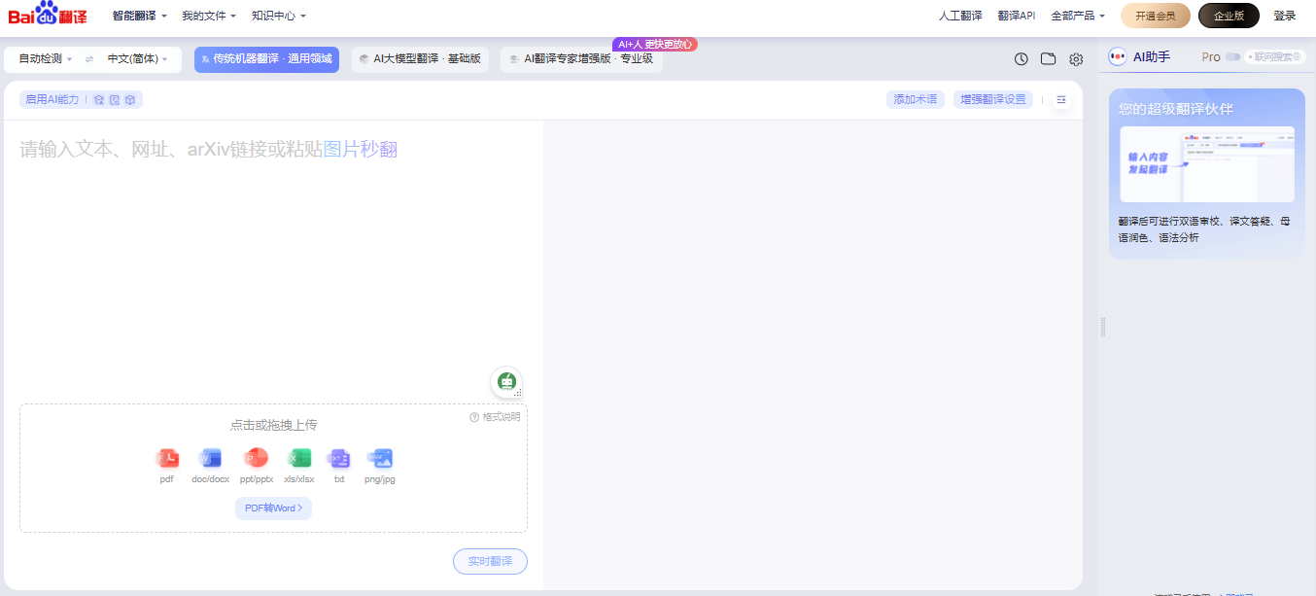This screenshot has width=1316, height=596.
Task: Open settings via the gear icon
Action: tap(1075, 59)
